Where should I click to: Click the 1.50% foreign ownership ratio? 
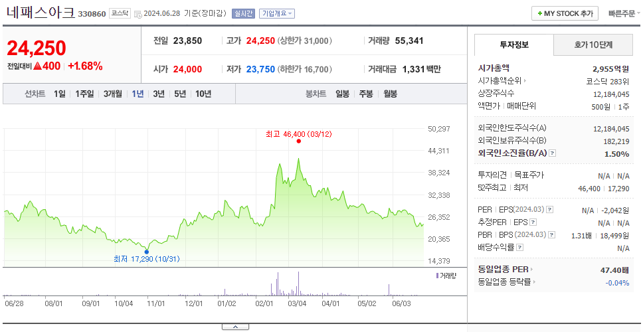[x=616, y=154]
